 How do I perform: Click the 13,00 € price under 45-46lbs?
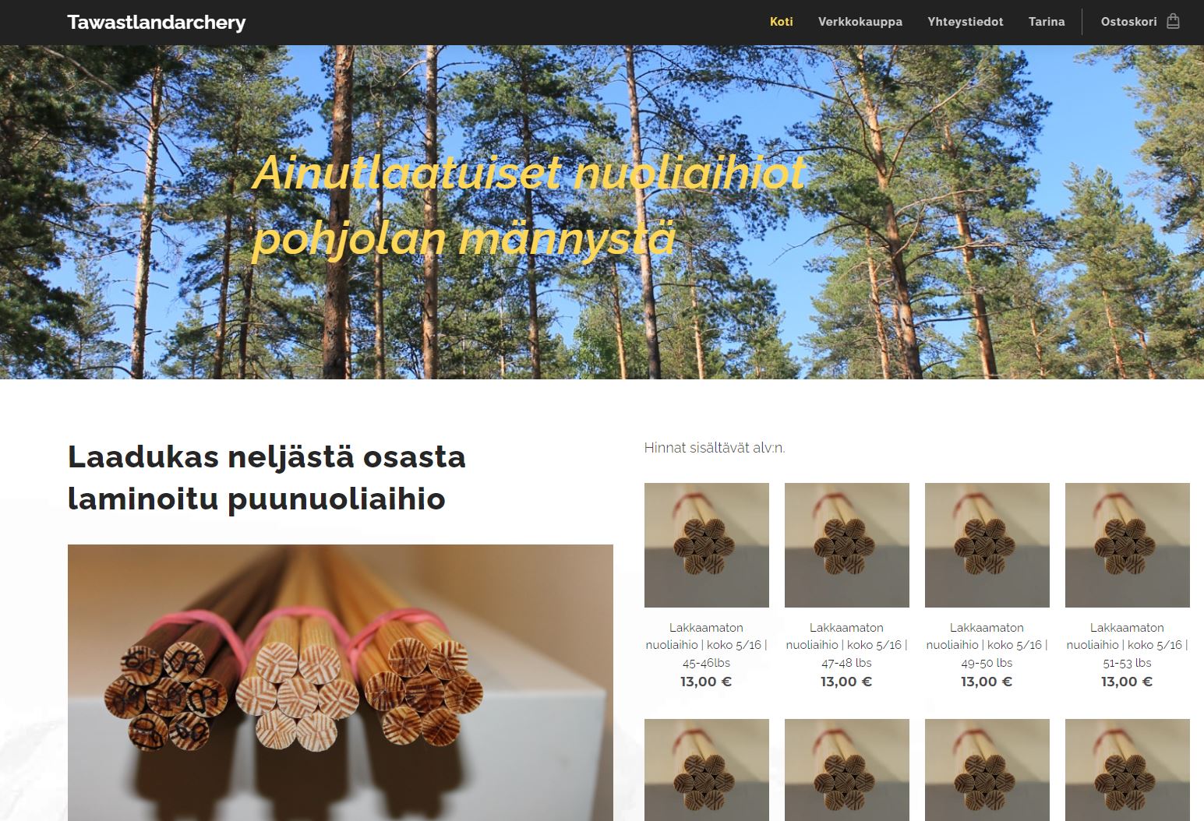click(x=706, y=682)
